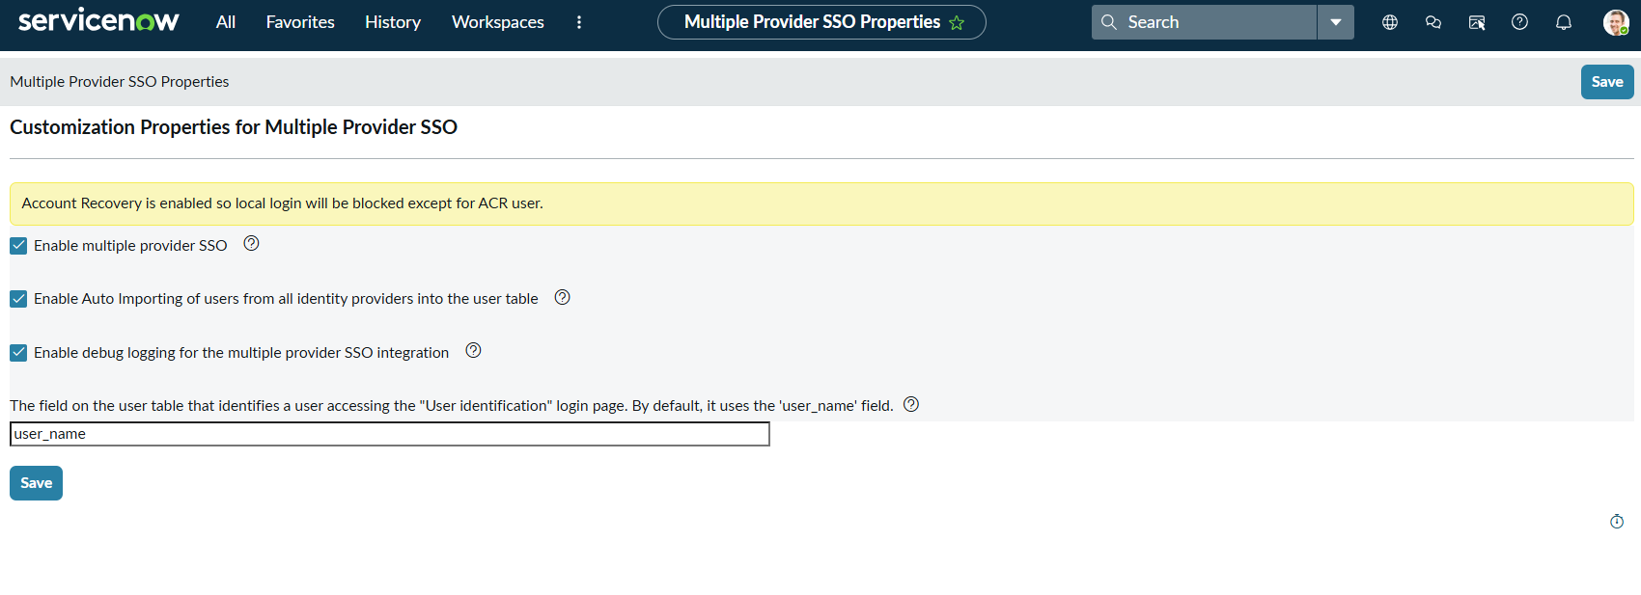This screenshot has height=595, width=1641.
Task: Click the help question mark in header
Action: tap(1519, 22)
